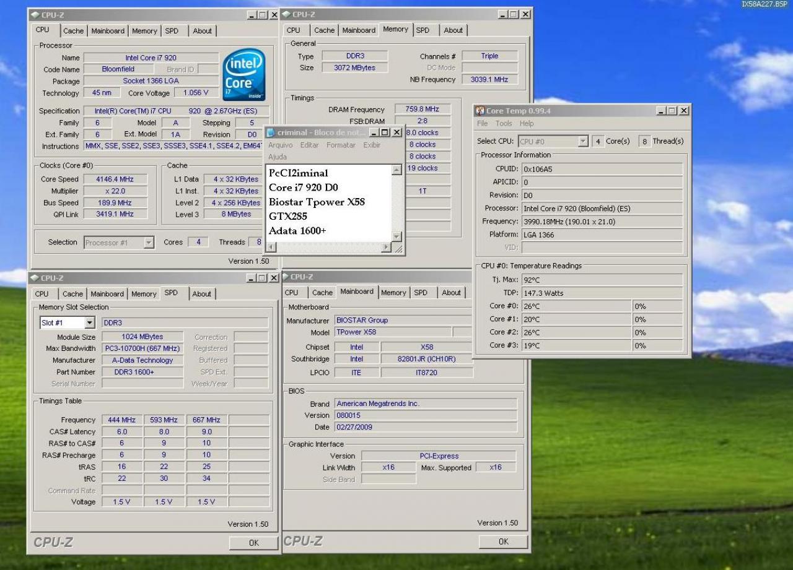
Task: Click OK in the Mainboard CPU-Z window
Action: click(503, 542)
